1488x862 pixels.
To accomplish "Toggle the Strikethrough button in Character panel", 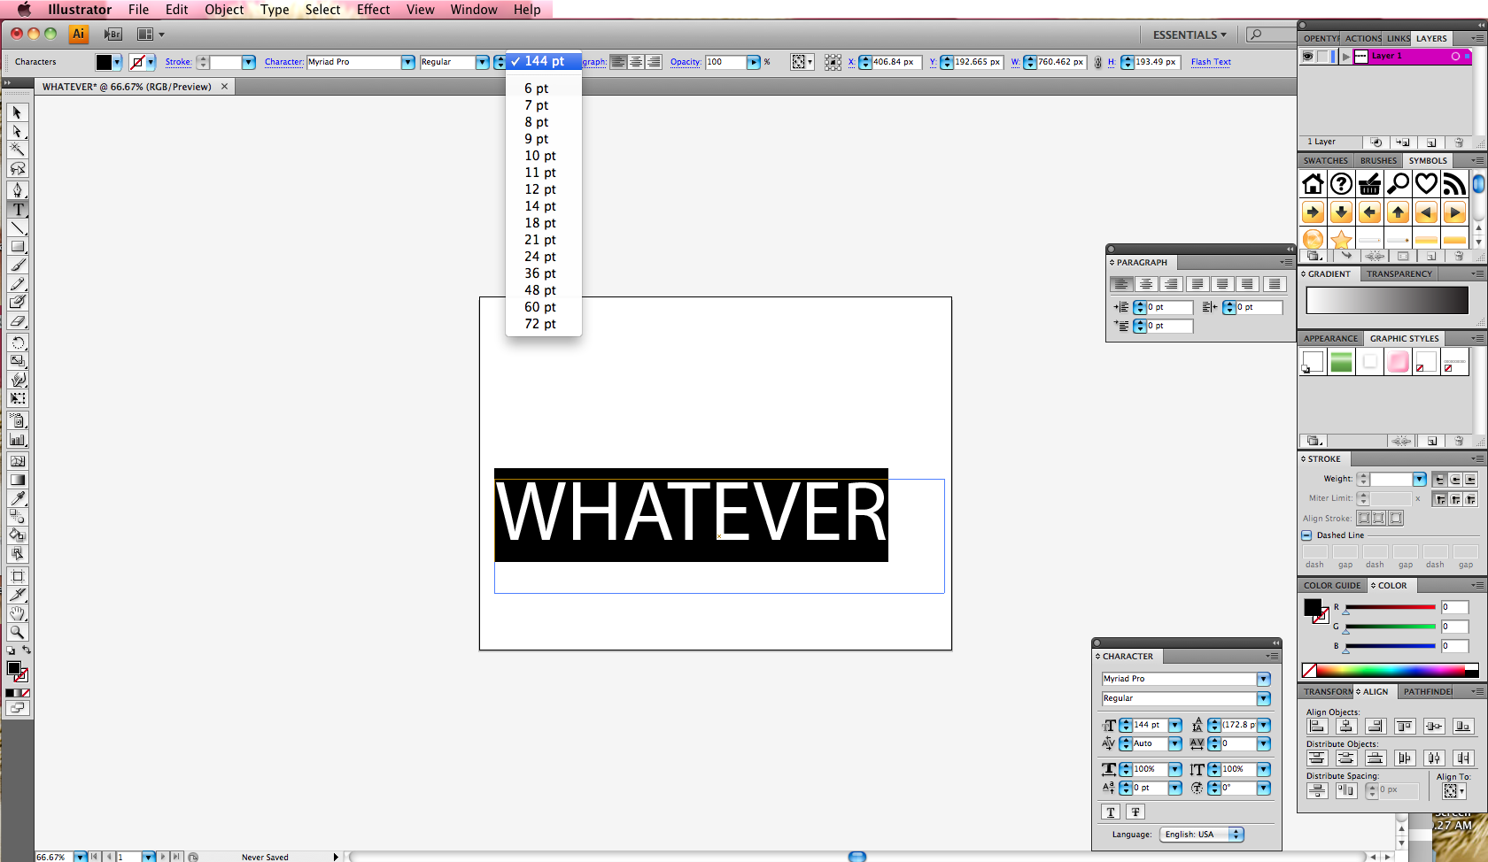I will pos(1135,812).
